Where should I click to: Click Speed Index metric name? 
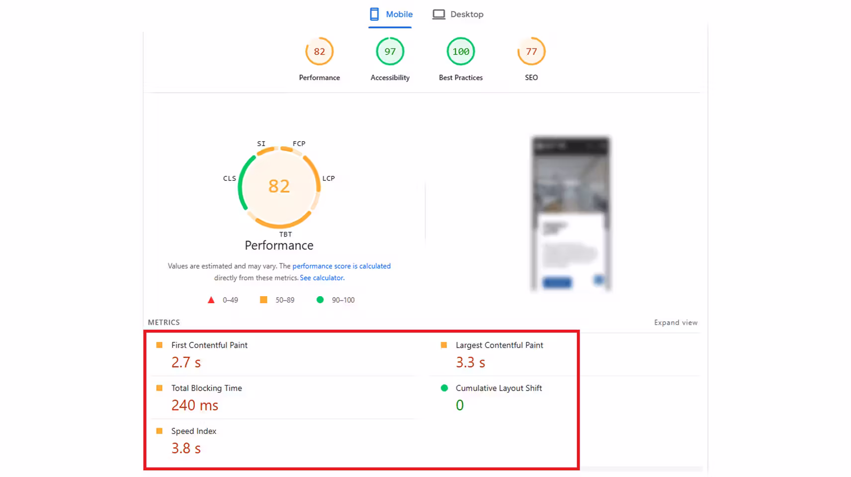point(194,431)
